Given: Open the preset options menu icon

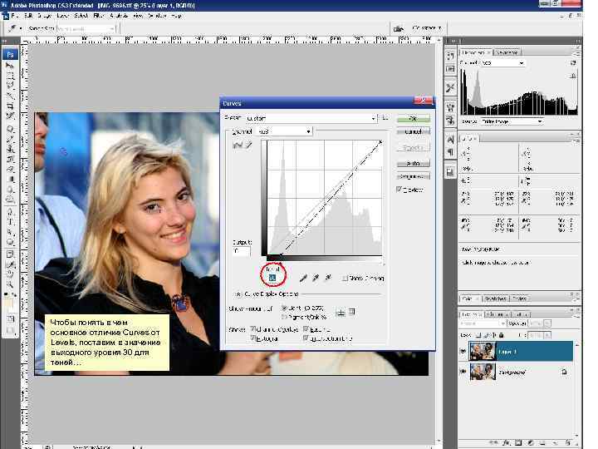Looking at the screenshot, I should 385,118.
